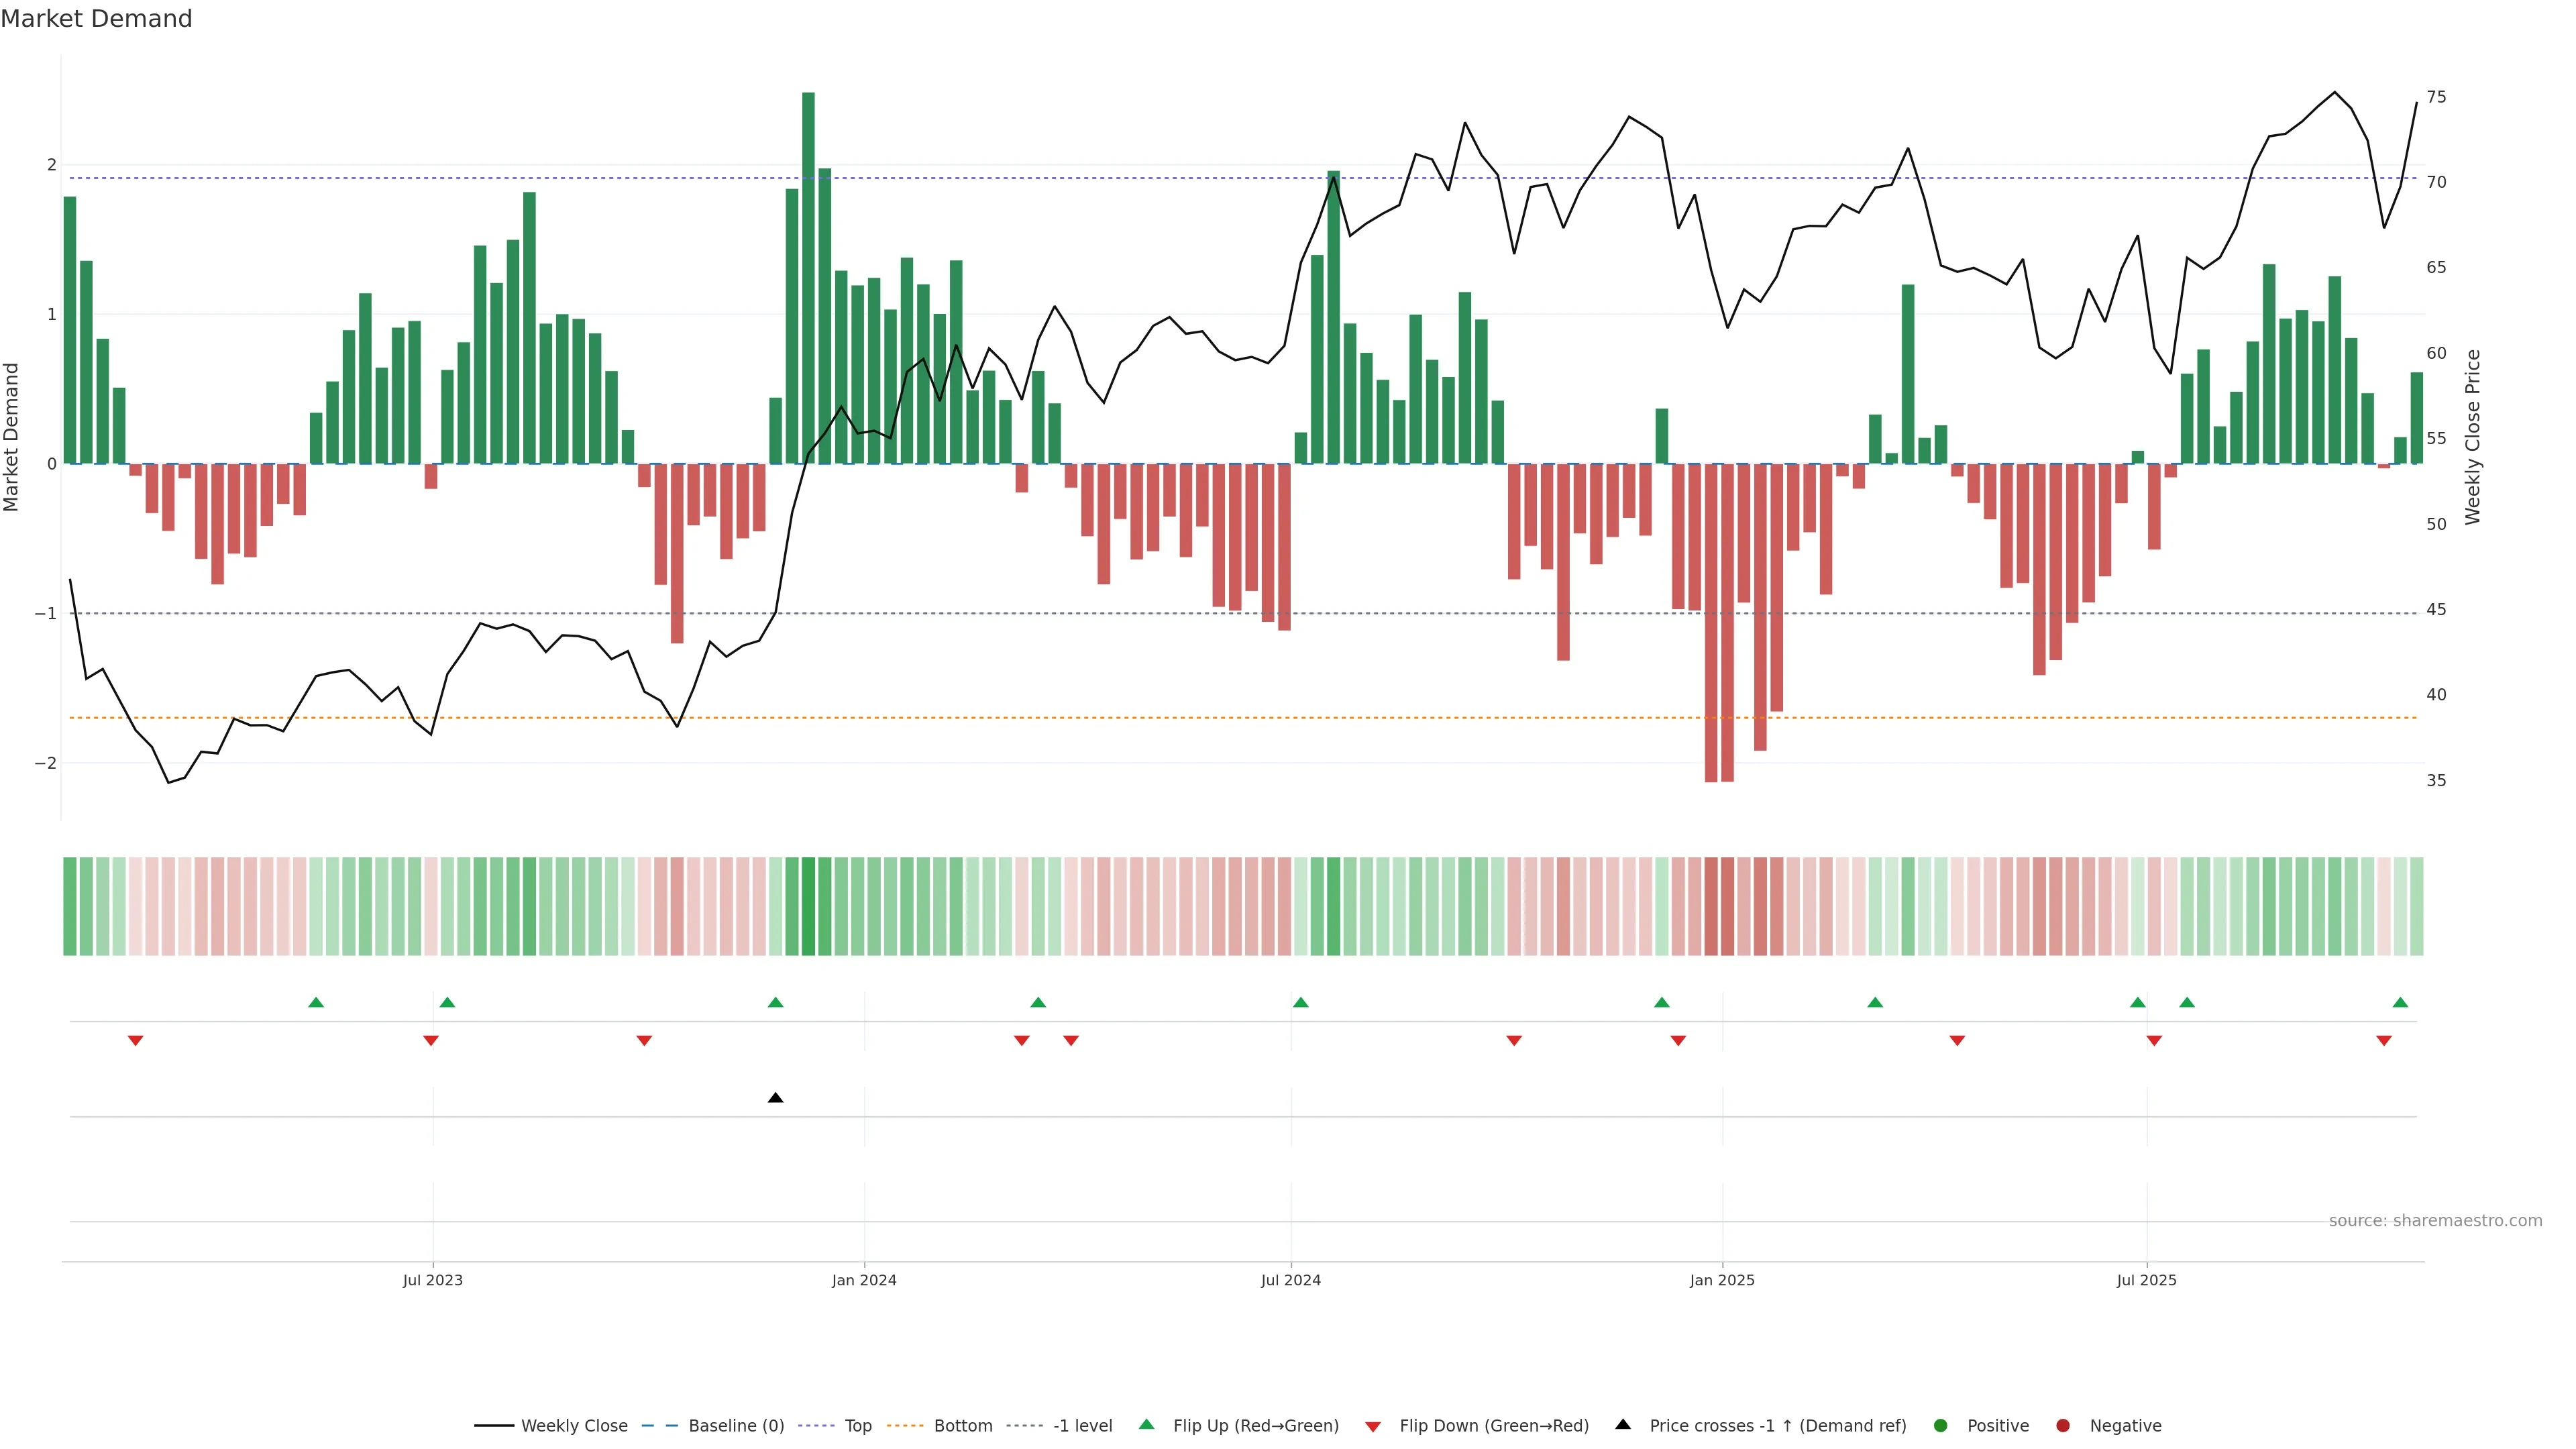This screenshot has width=2576, height=1449.
Task: Click the black Price crosses -1 triangle marker
Action: pos(775,1098)
